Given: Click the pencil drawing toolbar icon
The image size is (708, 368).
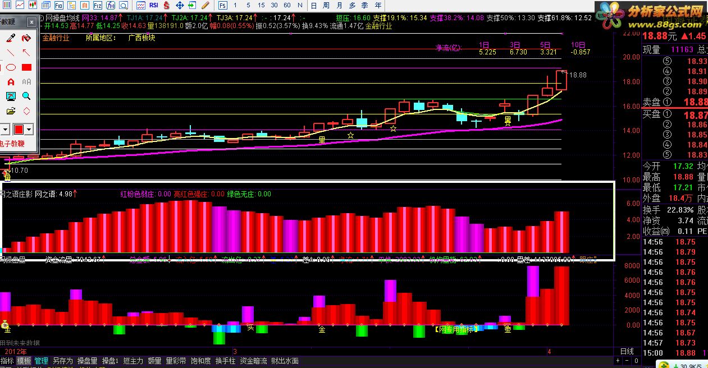Looking at the screenshot, I should point(205,6).
